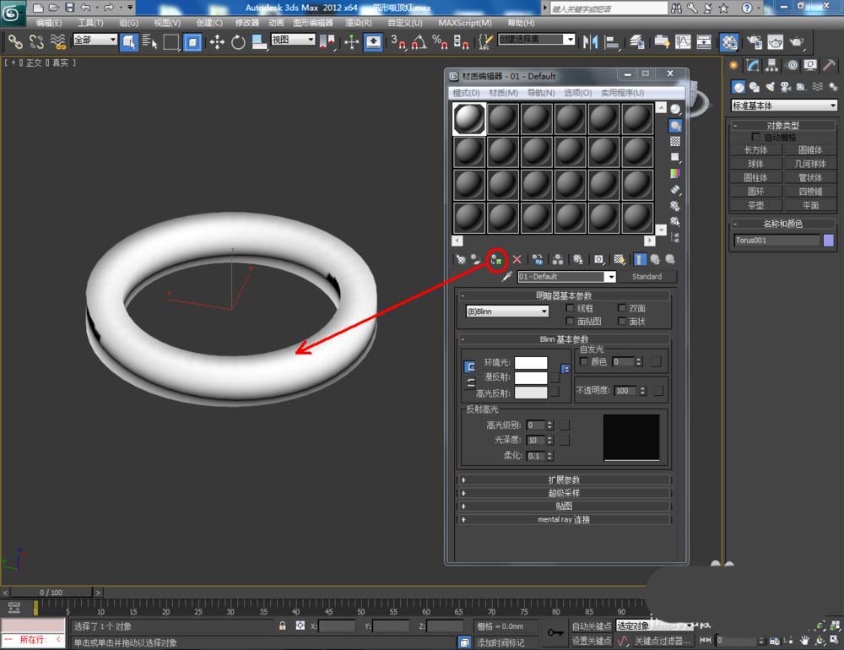
Task: Open the 编辑(E) main menu
Action: pos(49,23)
